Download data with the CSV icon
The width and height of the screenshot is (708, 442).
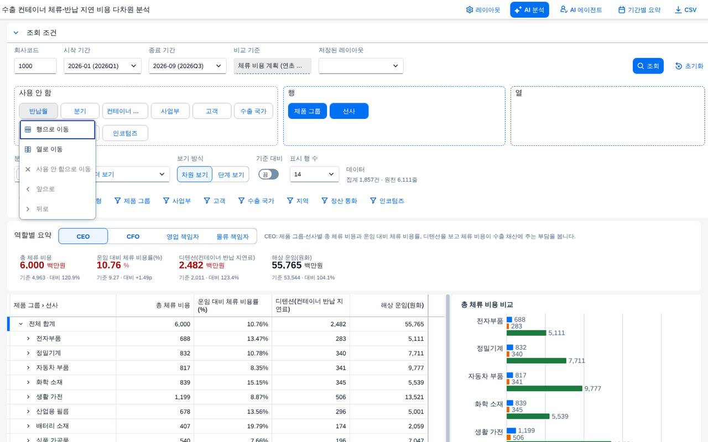click(x=685, y=10)
